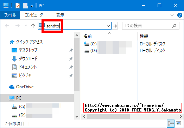The image size is (184, 128).
Task: Click the address bar text field with sendto
Action: coord(75,26)
